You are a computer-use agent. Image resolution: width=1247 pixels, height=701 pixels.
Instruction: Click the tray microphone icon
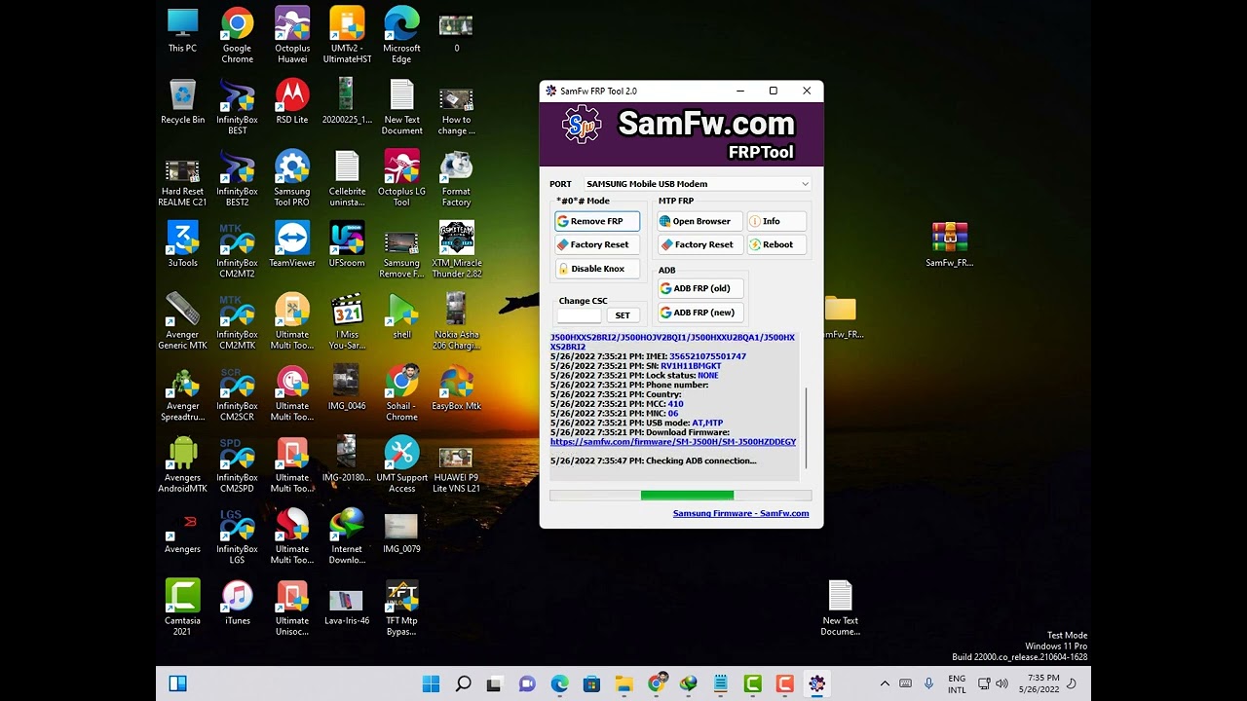point(929,684)
